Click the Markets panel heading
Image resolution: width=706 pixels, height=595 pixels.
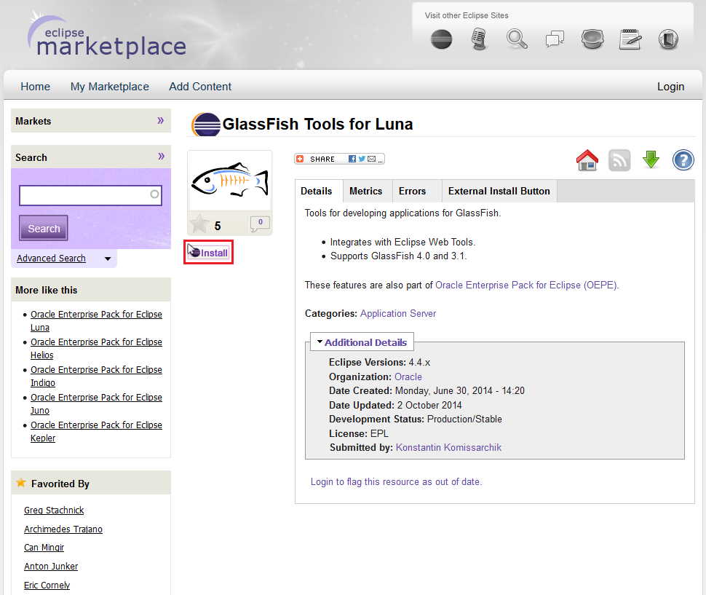click(x=33, y=121)
